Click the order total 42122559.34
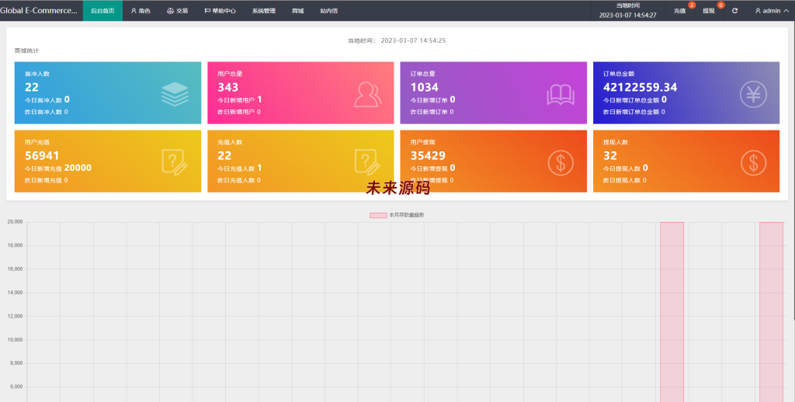The width and height of the screenshot is (795, 402). [x=640, y=87]
